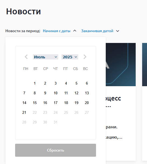Viewport: 147px width, 164px height.
Task: Select day 21 in the calendar
Action: point(24,112)
